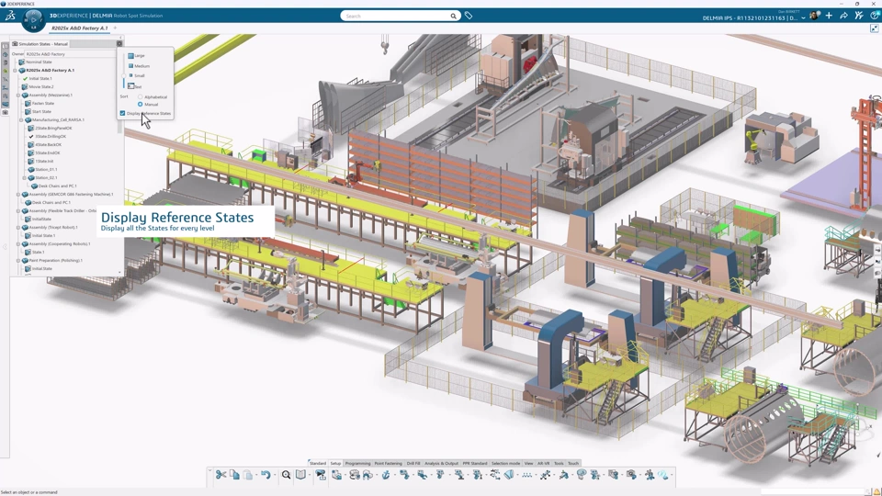Select Start State tree row
Image resolution: width=882 pixels, height=496 pixels.
pyautogui.click(x=39, y=111)
